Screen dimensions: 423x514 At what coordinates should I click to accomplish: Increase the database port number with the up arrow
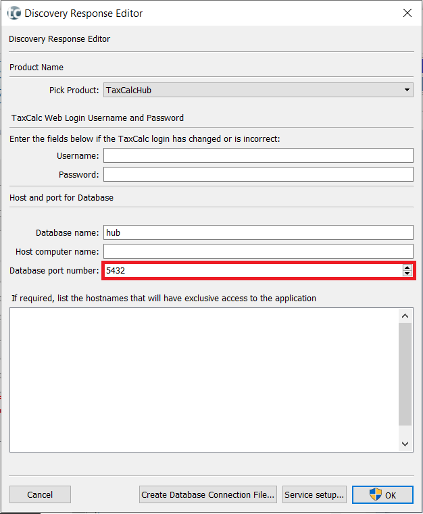coord(407,267)
